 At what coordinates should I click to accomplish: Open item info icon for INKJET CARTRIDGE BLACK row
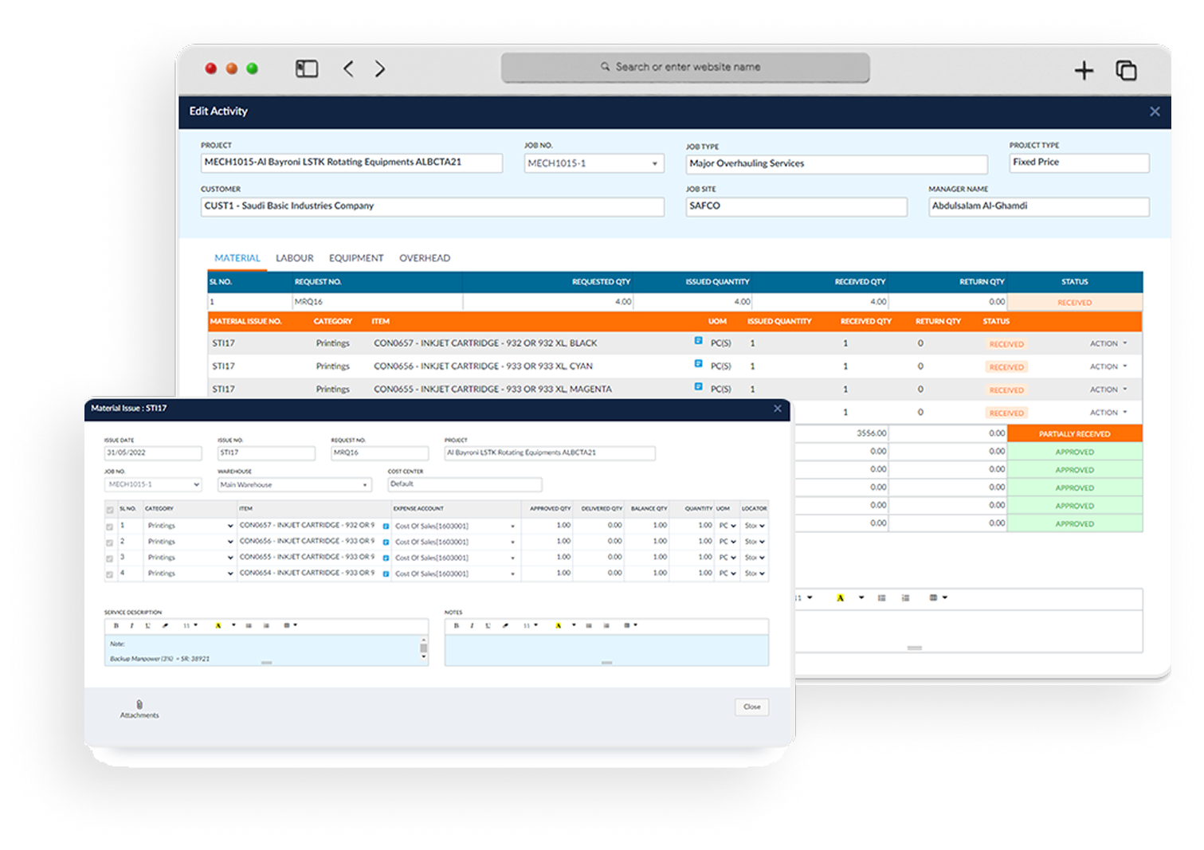coord(698,341)
